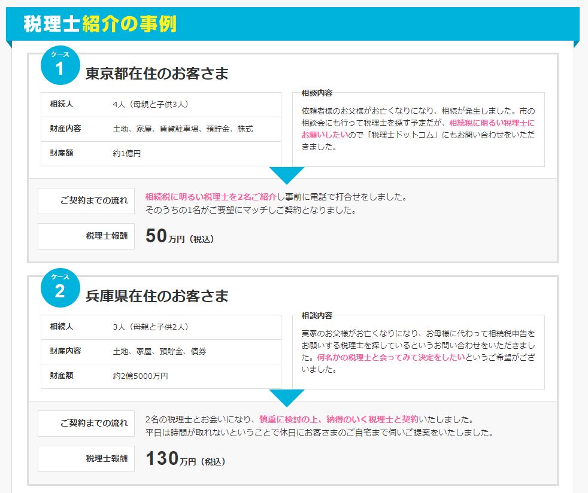Select the 兵庫県在住のお客さま heading

(x=157, y=296)
